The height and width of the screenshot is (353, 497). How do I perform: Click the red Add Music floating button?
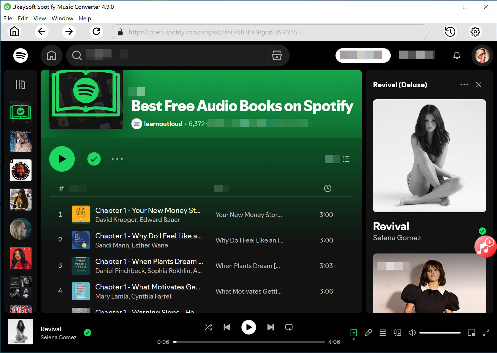coord(485,247)
